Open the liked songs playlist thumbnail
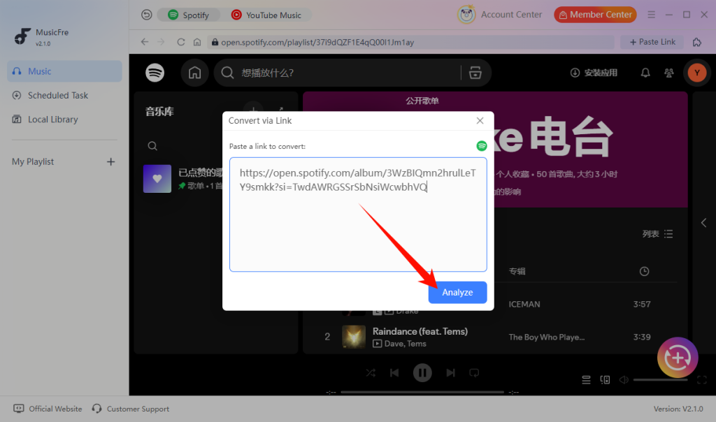Screen dimensions: 716x422 point(157,179)
